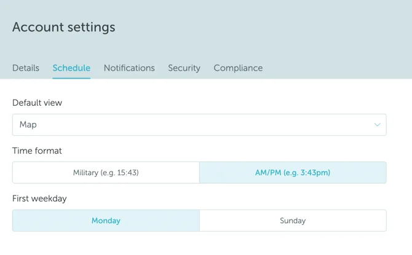412x255 pixels.
Task: Open the Details tab
Action: click(x=26, y=68)
